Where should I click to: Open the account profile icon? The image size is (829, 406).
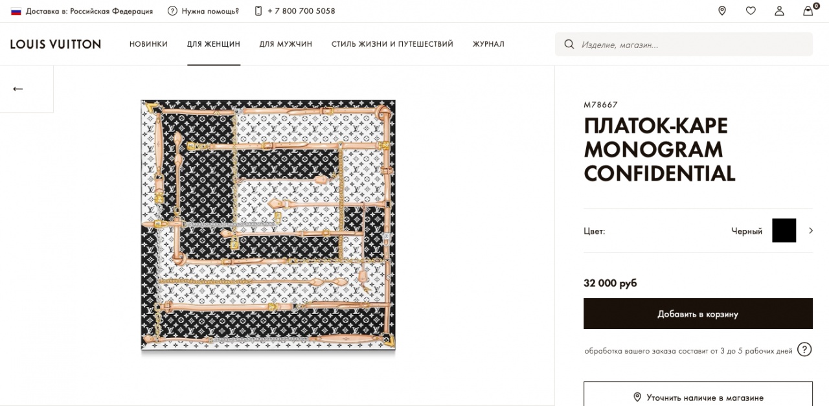[x=779, y=11]
